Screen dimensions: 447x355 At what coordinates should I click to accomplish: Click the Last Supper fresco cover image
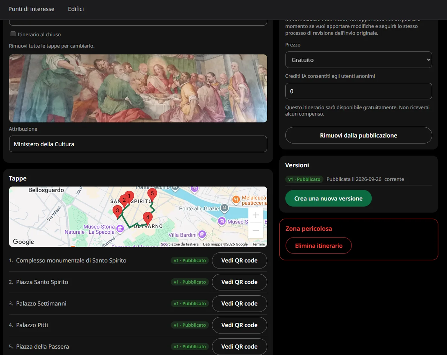tap(138, 88)
